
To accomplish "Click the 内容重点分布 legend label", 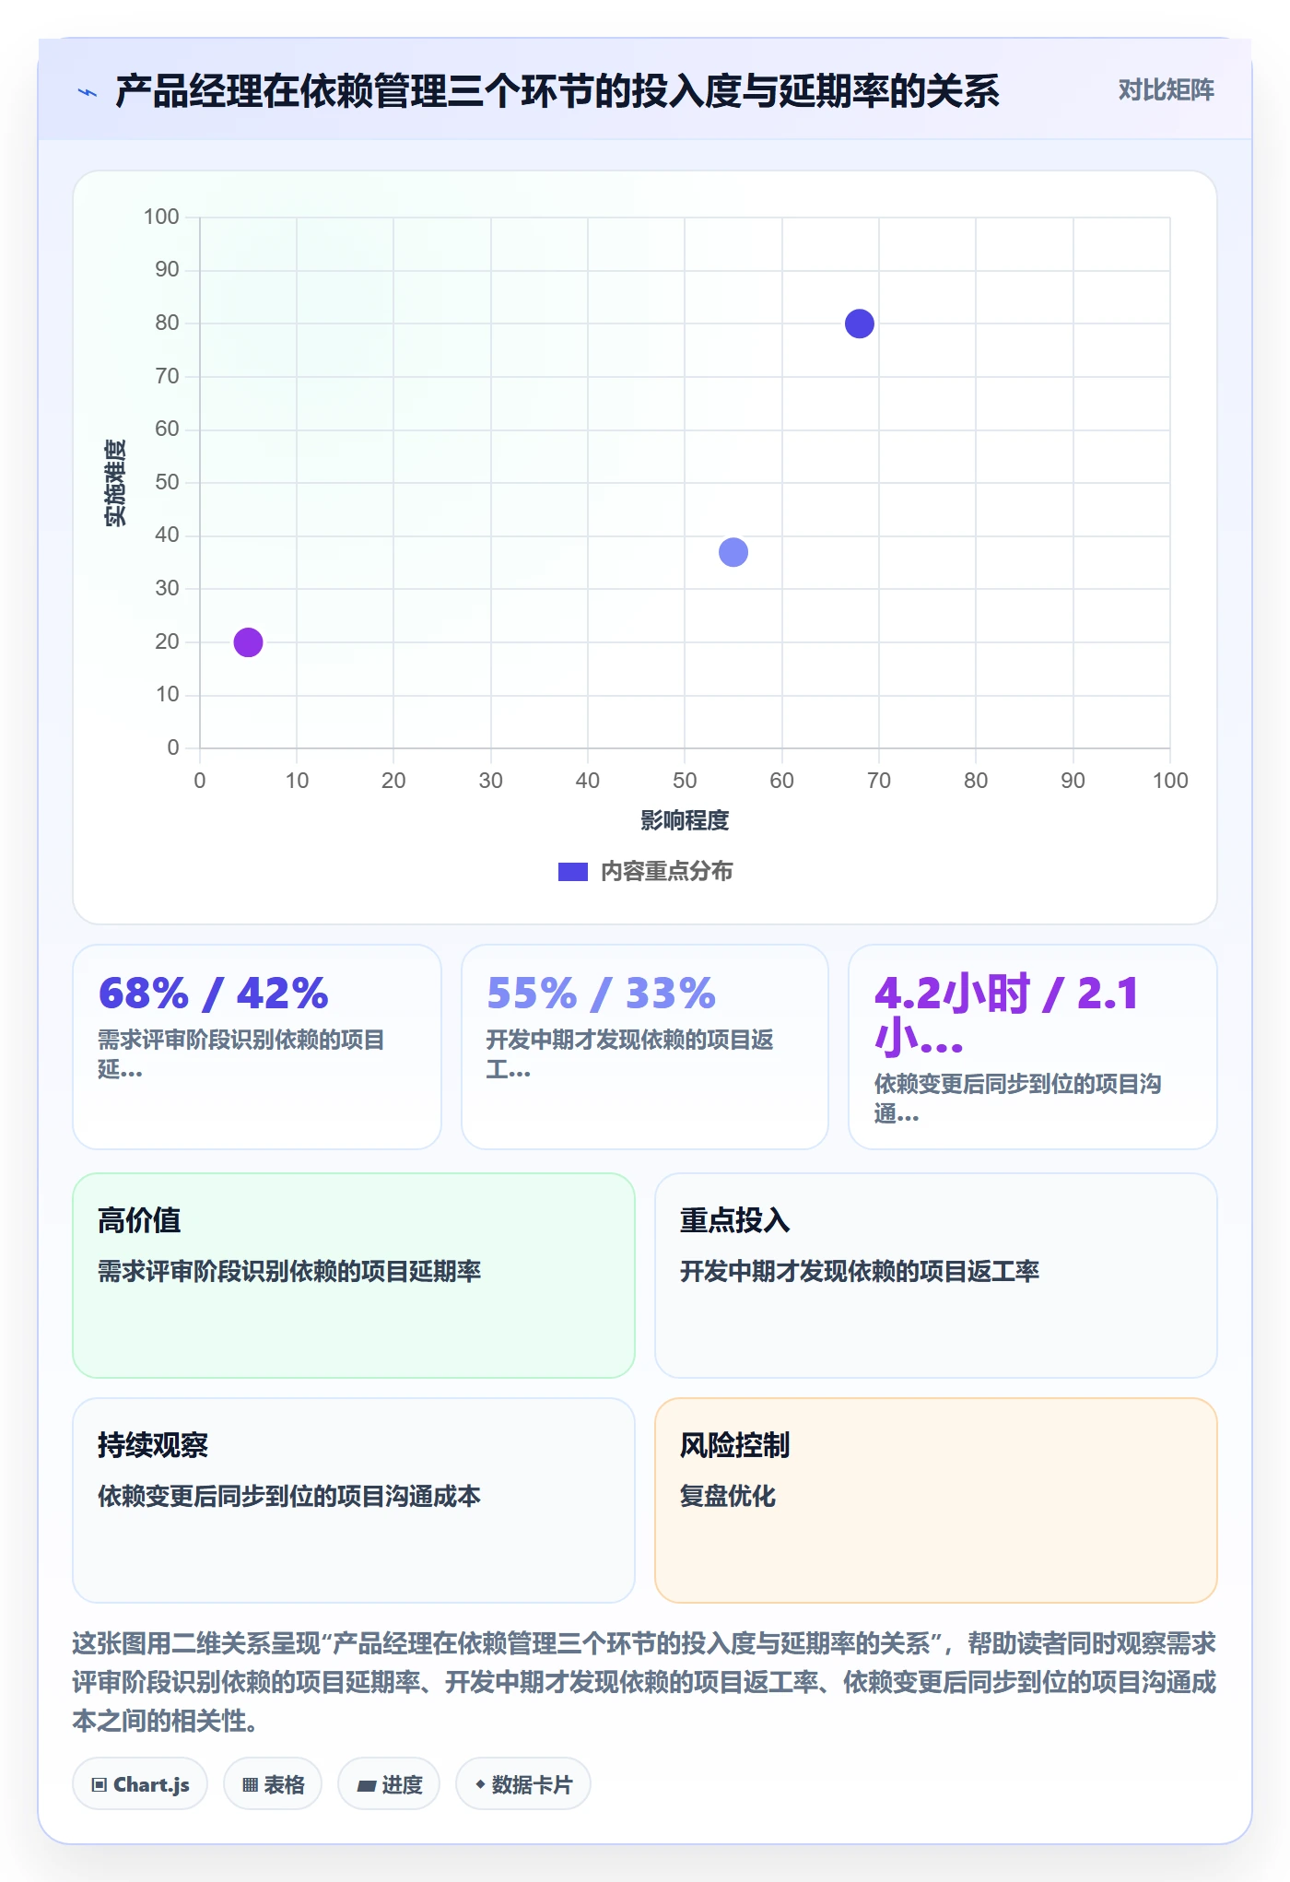I will [x=666, y=872].
